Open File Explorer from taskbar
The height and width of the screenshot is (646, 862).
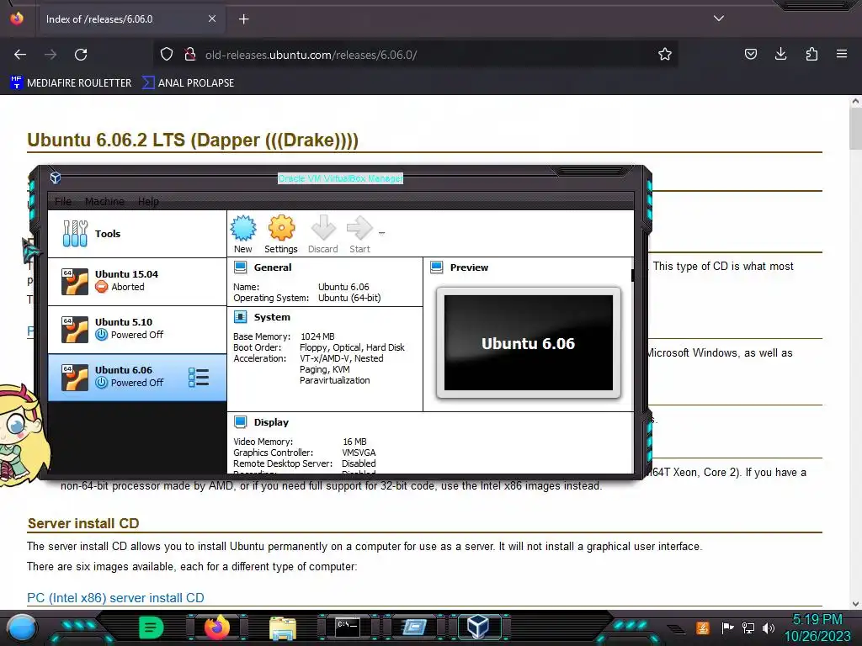point(283,627)
